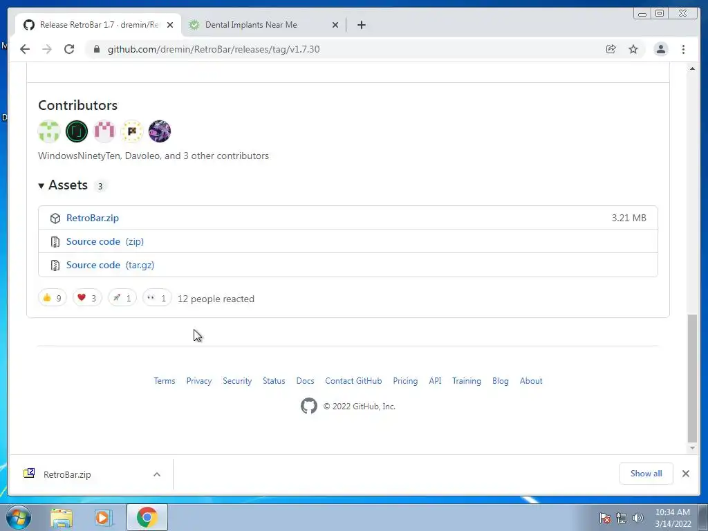Reload the page with the refresh icon
The width and height of the screenshot is (708, 531).
pyautogui.click(x=69, y=49)
